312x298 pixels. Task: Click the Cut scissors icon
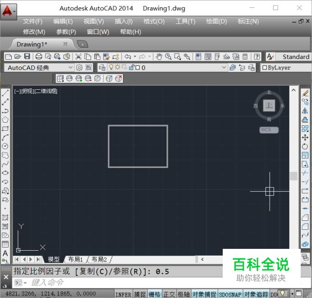point(78,57)
